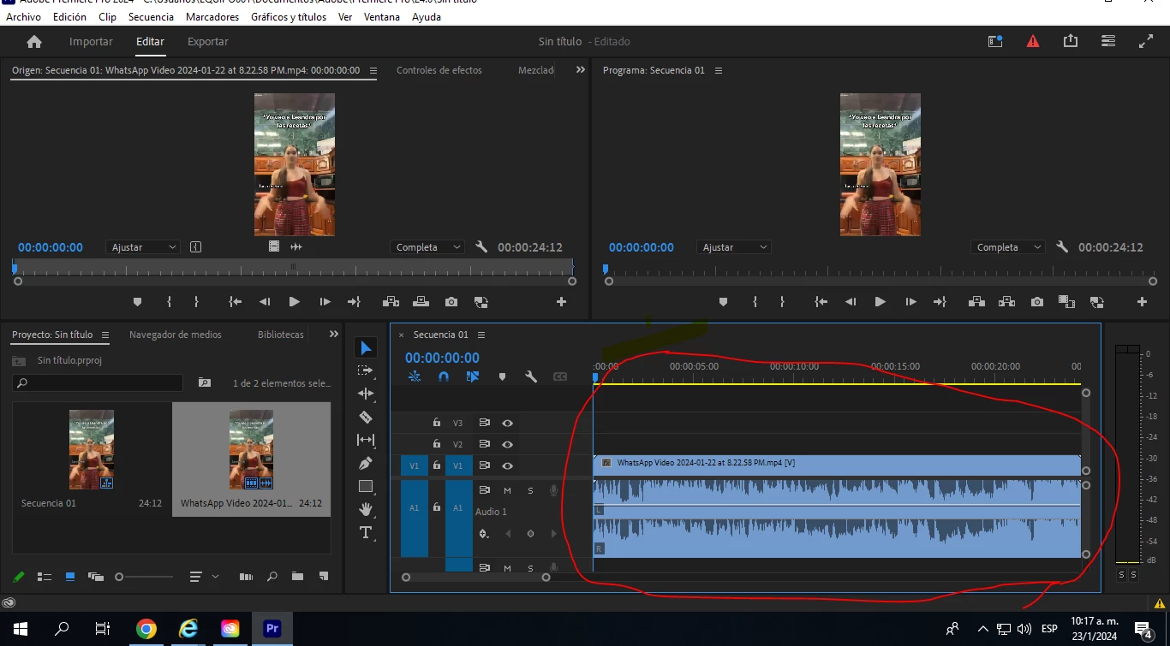This screenshot has width=1170, height=646.
Task: Open the Archivo menu
Action: point(23,16)
